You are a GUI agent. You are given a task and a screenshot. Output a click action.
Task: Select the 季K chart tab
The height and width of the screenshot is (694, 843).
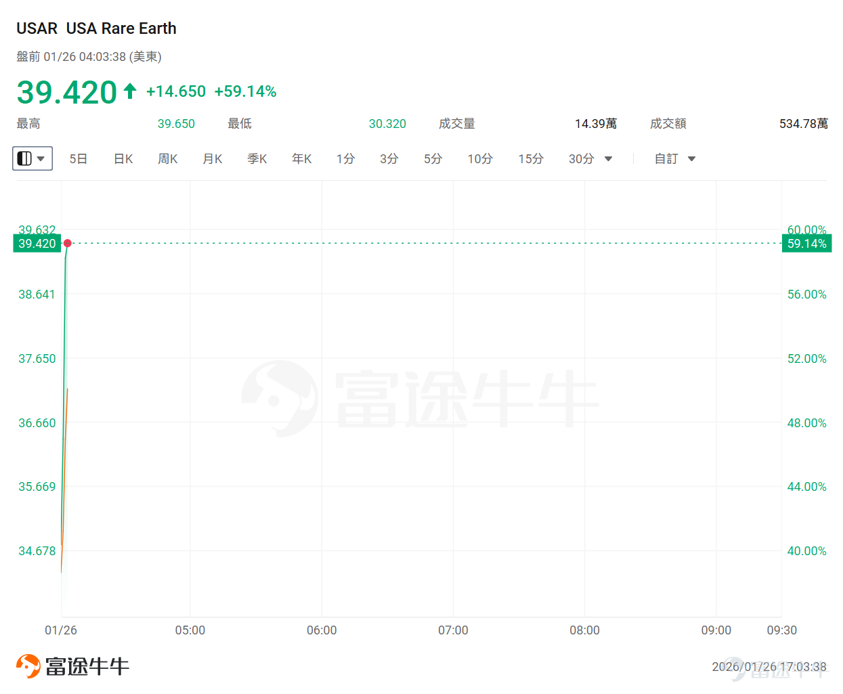257,158
